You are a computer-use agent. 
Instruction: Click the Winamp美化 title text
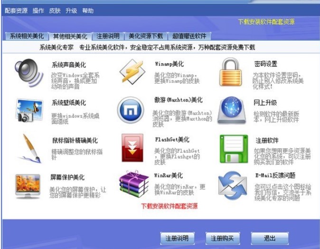click(x=169, y=64)
